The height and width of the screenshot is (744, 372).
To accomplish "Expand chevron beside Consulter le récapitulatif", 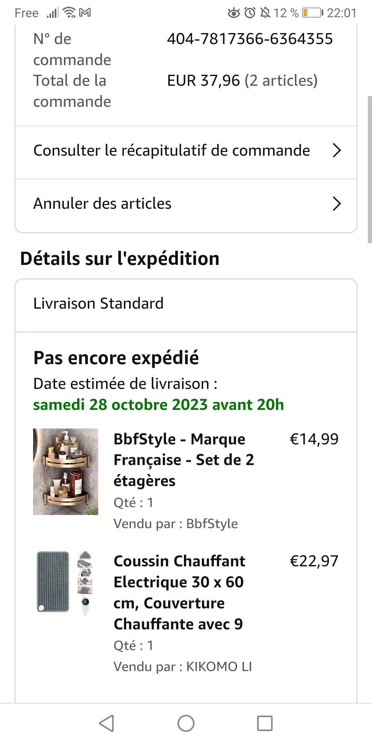I will point(337,151).
